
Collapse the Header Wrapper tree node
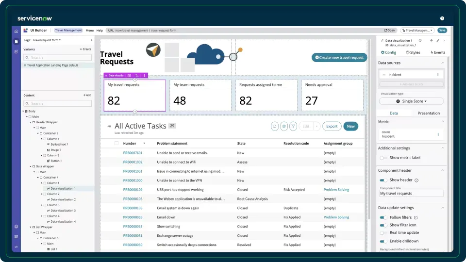[31, 122]
